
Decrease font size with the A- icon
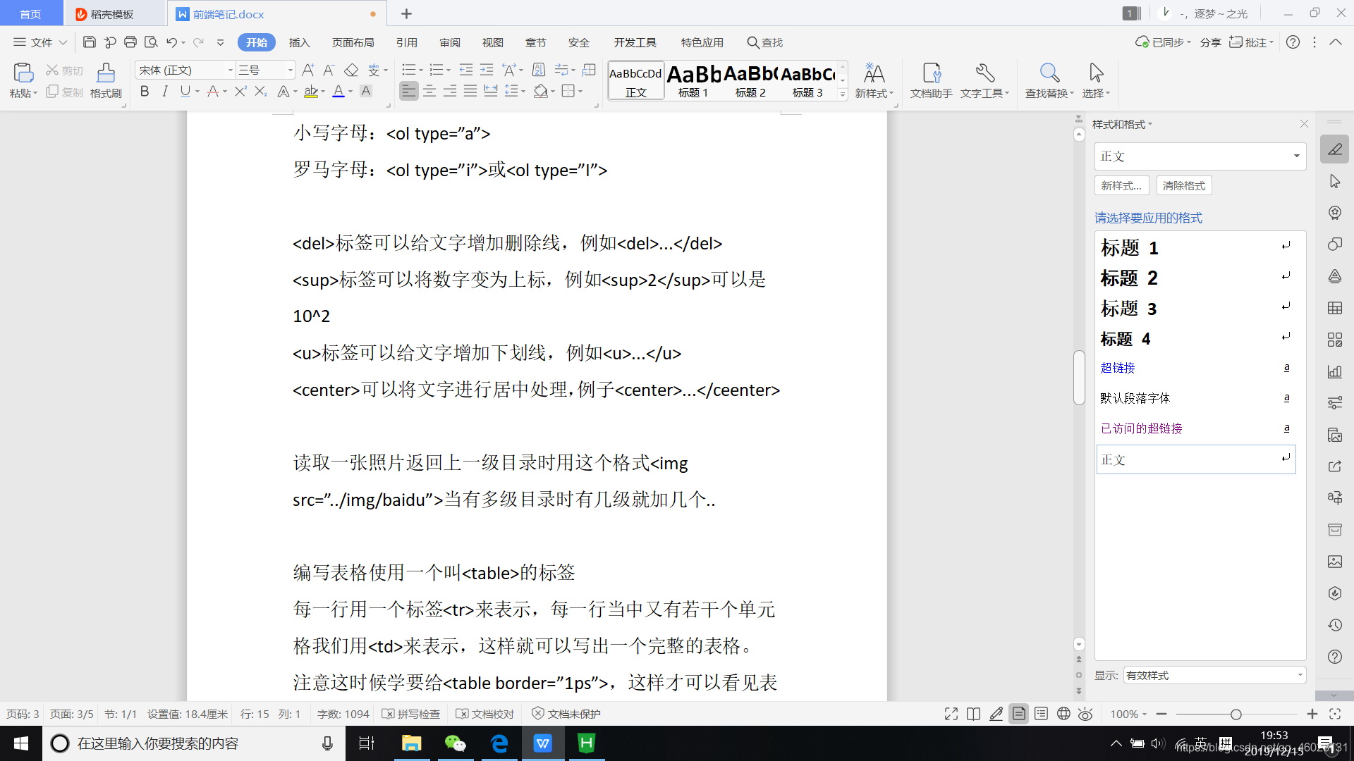pyautogui.click(x=329, y=70)
